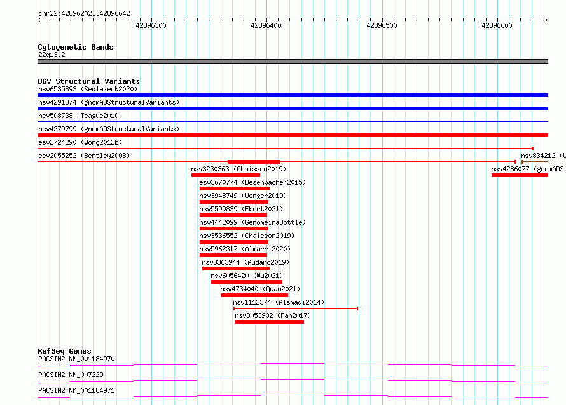
Task: Click ruler position 42896600
Action: (497, 25)
